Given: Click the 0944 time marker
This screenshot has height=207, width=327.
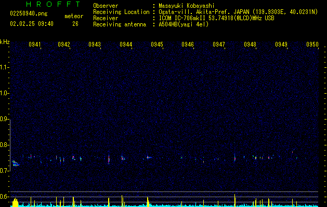Looking at the screenshot, I should [x=126, y=45].
